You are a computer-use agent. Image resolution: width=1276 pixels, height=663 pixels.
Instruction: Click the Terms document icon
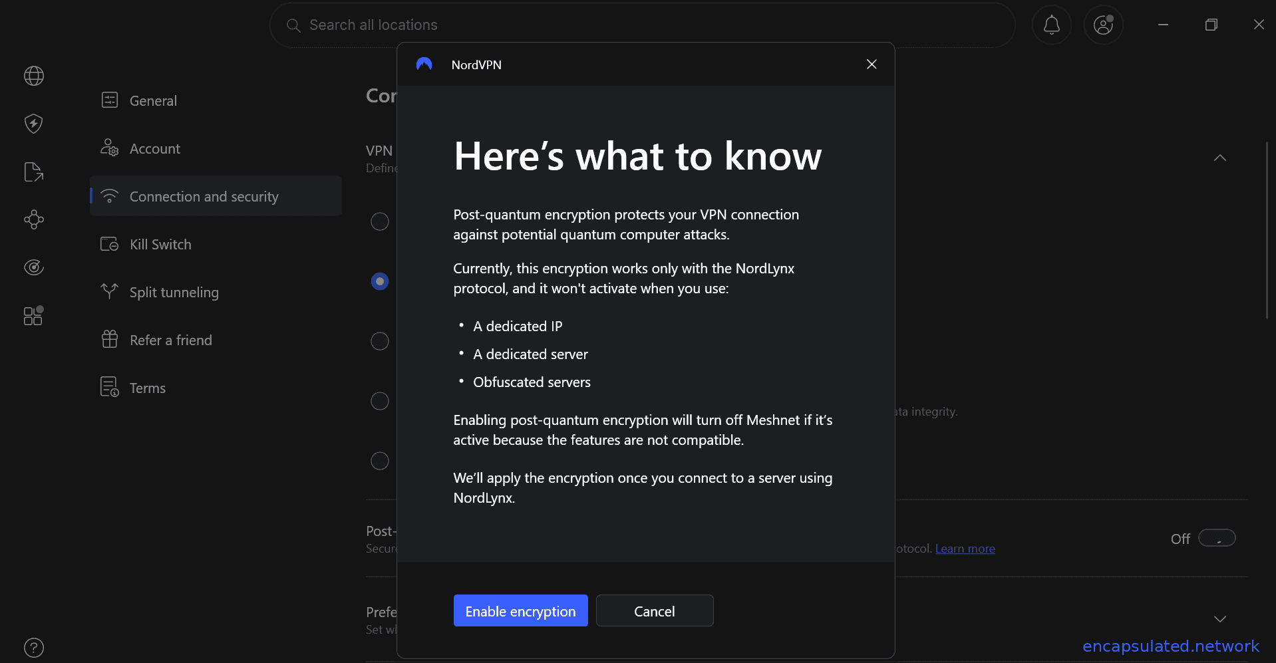(x=110, y=387)
